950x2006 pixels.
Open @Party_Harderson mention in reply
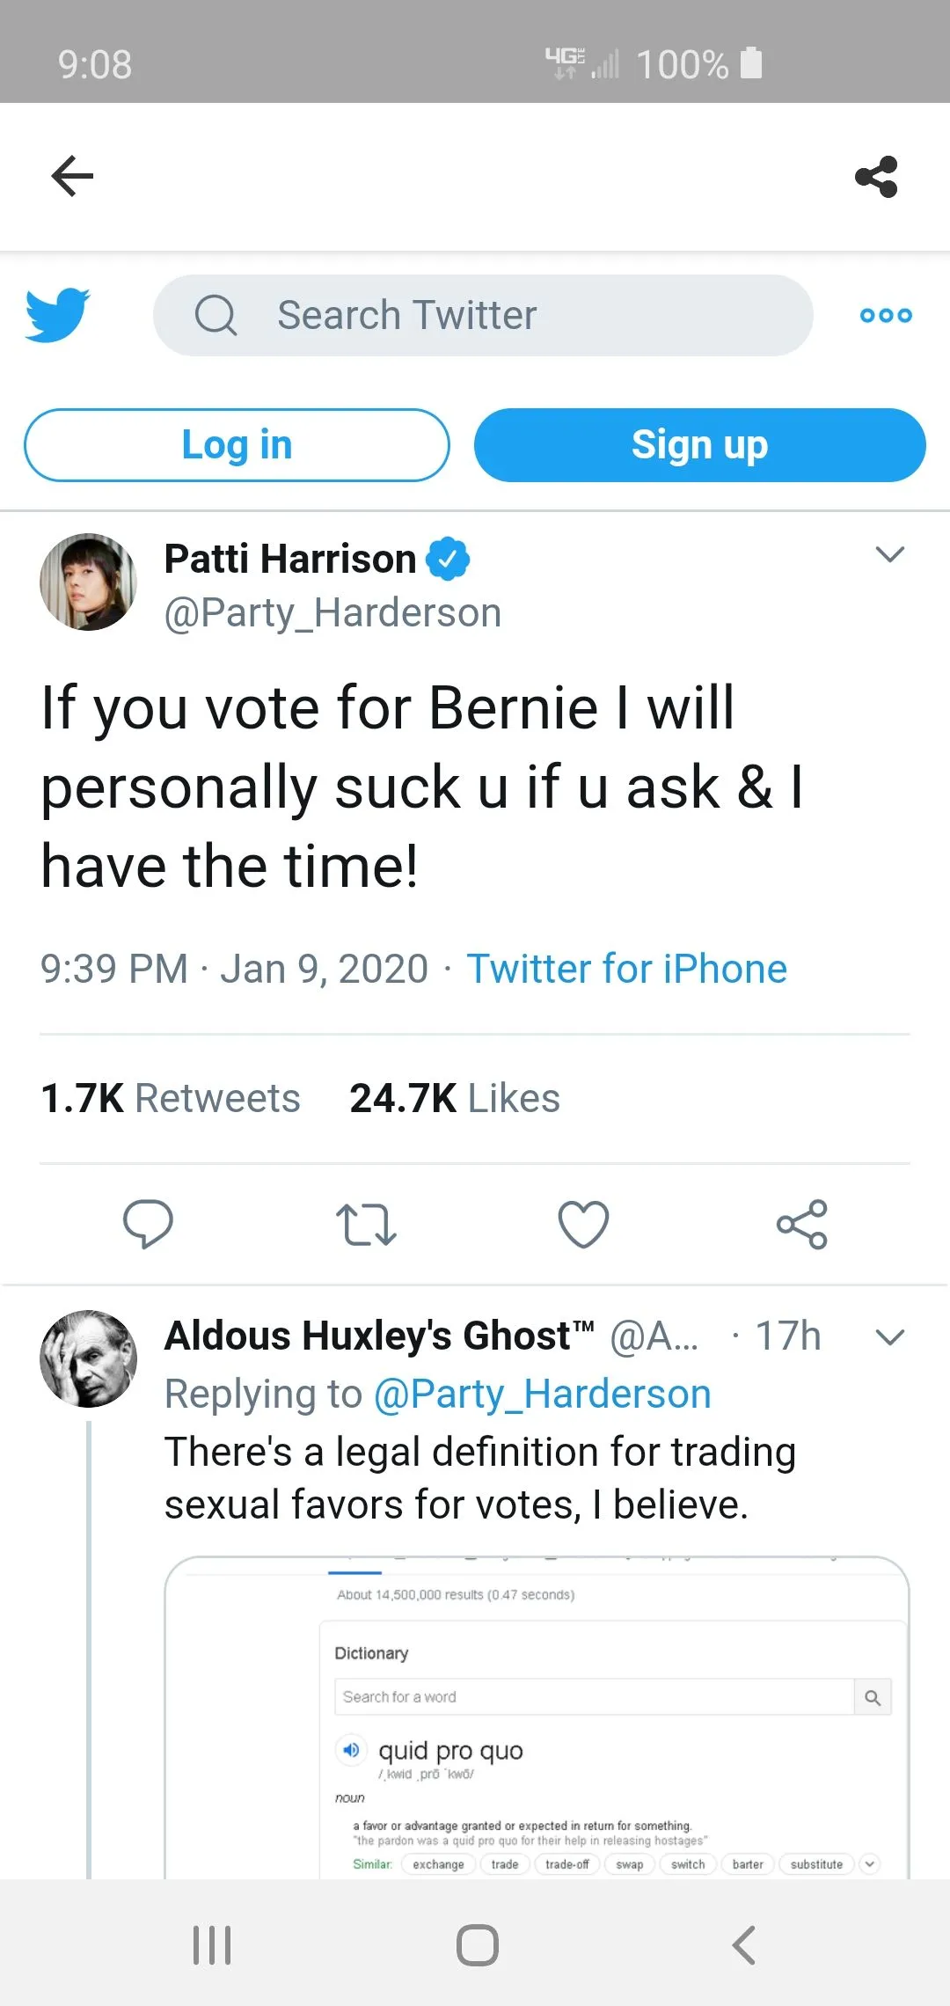pos(542,1394)
